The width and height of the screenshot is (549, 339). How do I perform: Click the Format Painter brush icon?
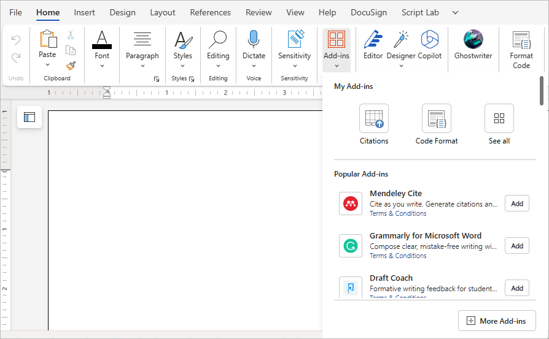click(x=71, y=66)
